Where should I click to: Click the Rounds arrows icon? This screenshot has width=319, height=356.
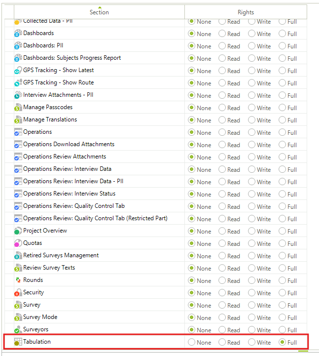[x=18, y=280]
